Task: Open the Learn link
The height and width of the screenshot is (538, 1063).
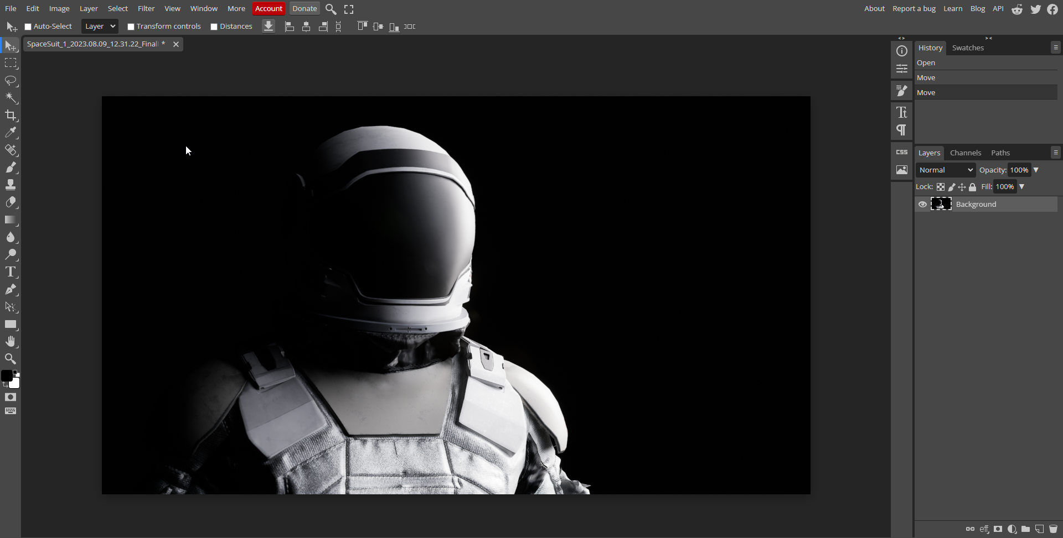Action: point(953,9)
